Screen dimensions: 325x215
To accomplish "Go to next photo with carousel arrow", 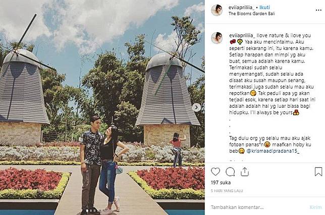I will 196,107.
